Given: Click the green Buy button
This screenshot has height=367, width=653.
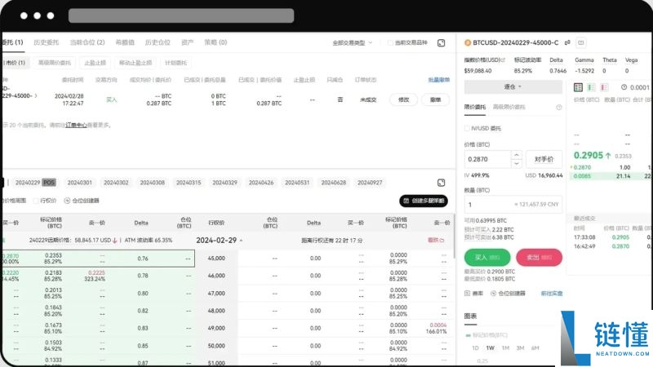Looking at the screenshot, I should coord(487,258).
